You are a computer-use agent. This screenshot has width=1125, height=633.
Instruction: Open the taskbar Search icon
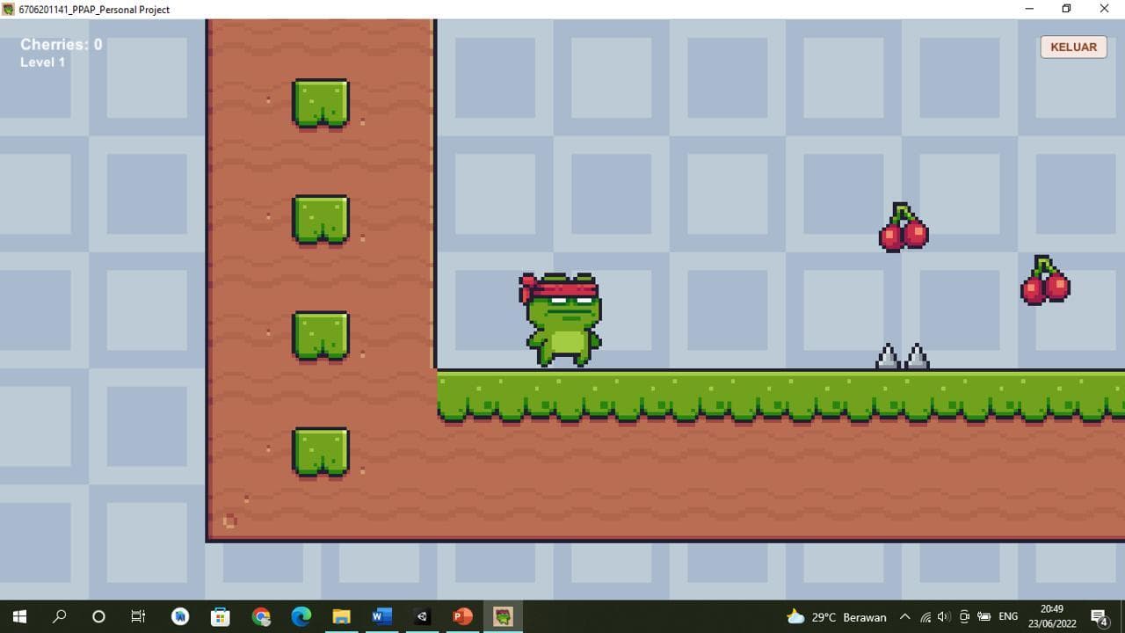tap(59, 616)
